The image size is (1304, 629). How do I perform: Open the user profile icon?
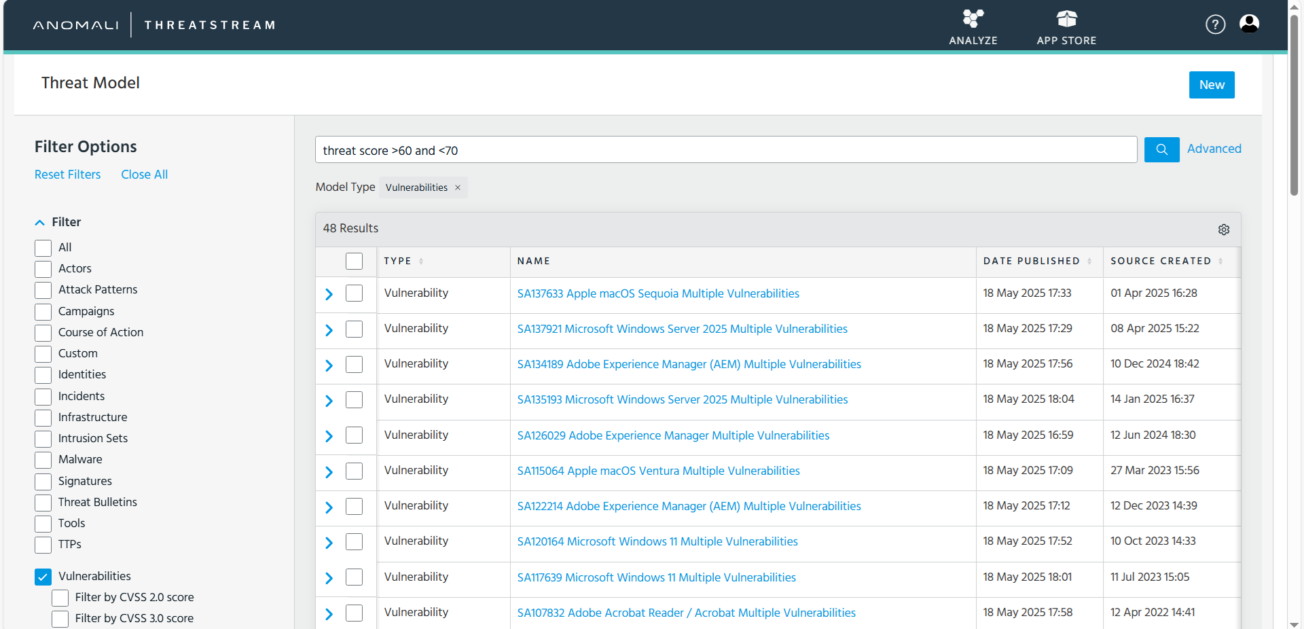coord(1249,24)
